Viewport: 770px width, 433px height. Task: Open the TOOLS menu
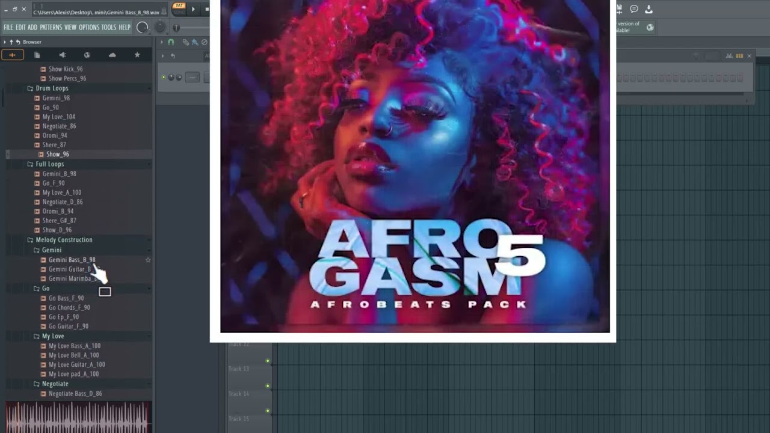[109, 28]
